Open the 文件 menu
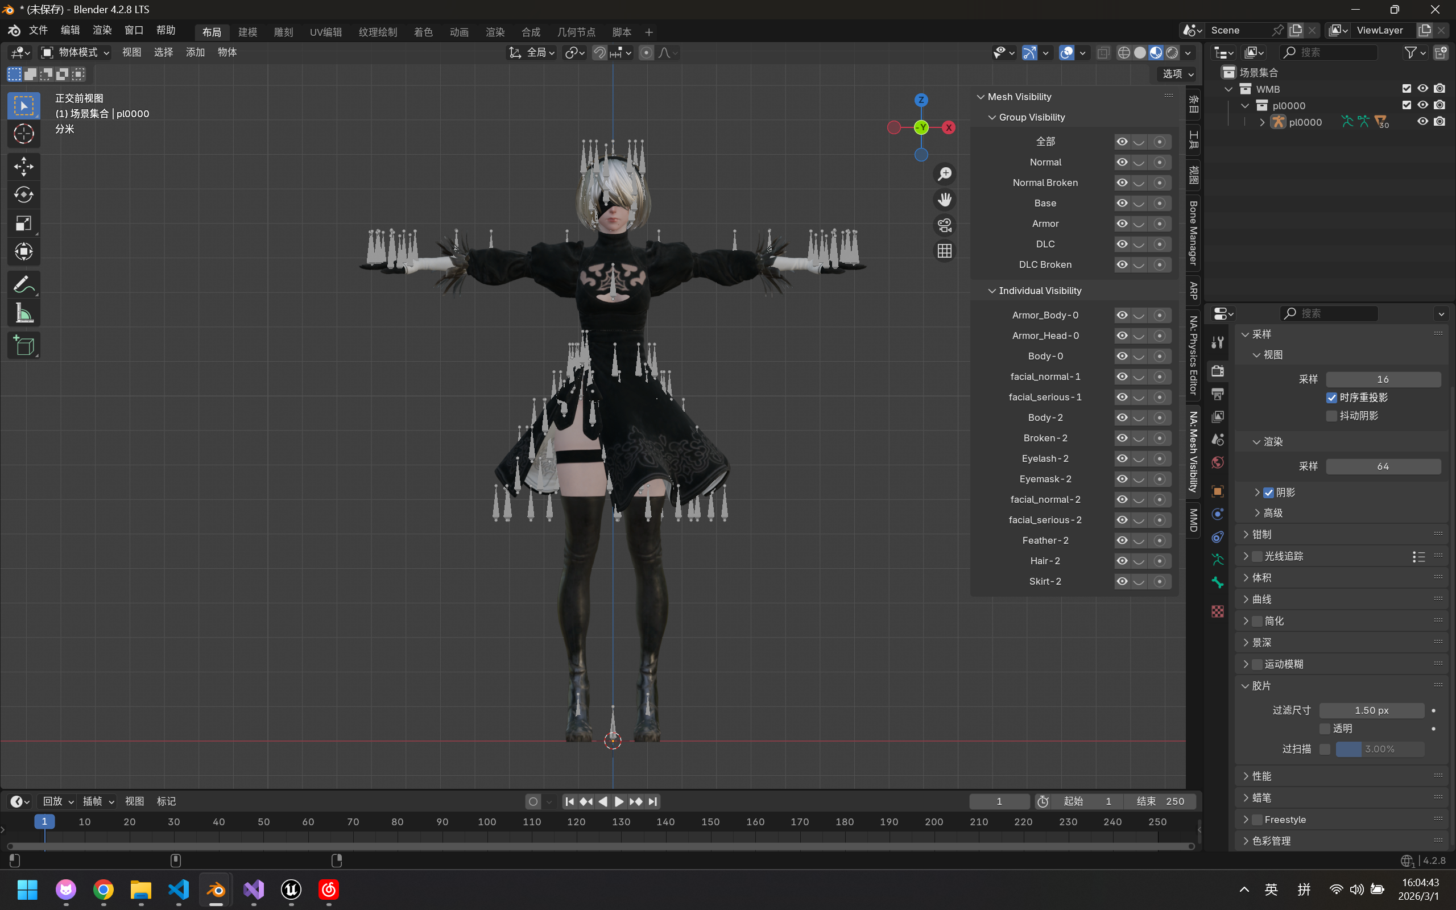This screenshot has width=1456, height=910. pos(38,30)
